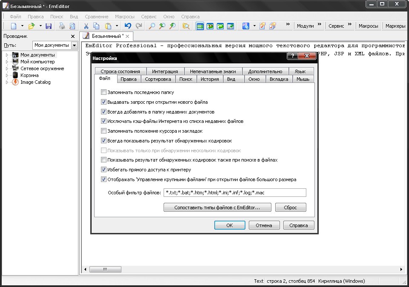Save document with the floppy disk icon

point(49,26)
